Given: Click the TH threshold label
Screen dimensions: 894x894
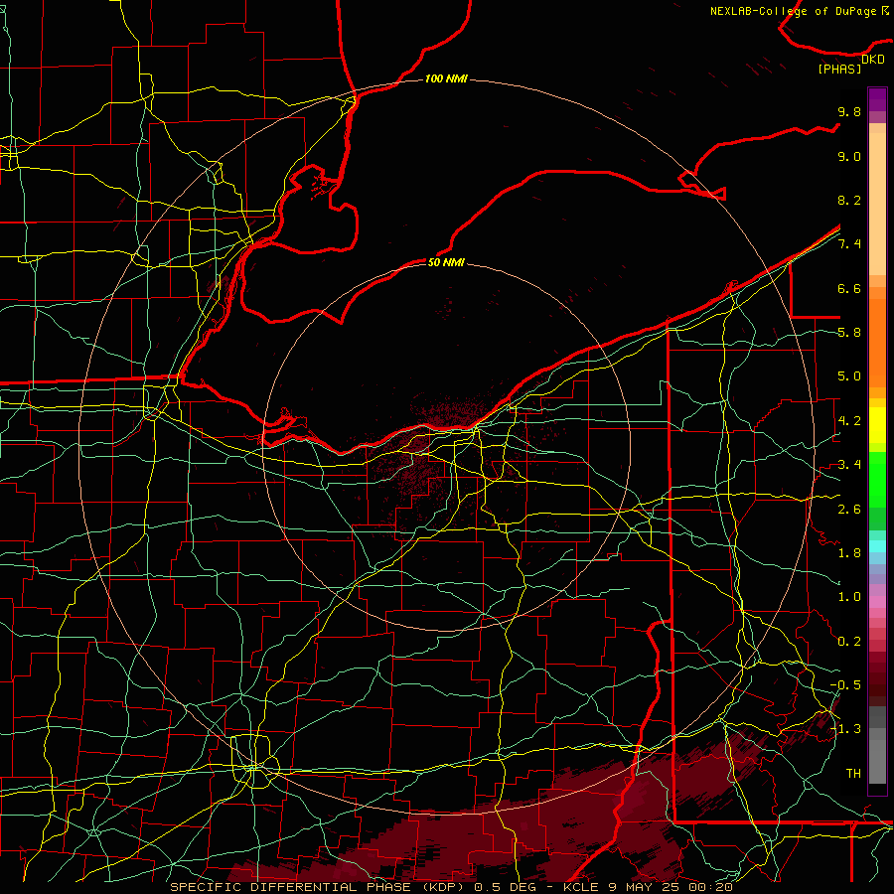Looking at the screenshot, I should coord(853,774).
